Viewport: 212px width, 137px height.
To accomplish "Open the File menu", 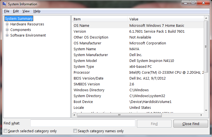I will coord(7,11).
